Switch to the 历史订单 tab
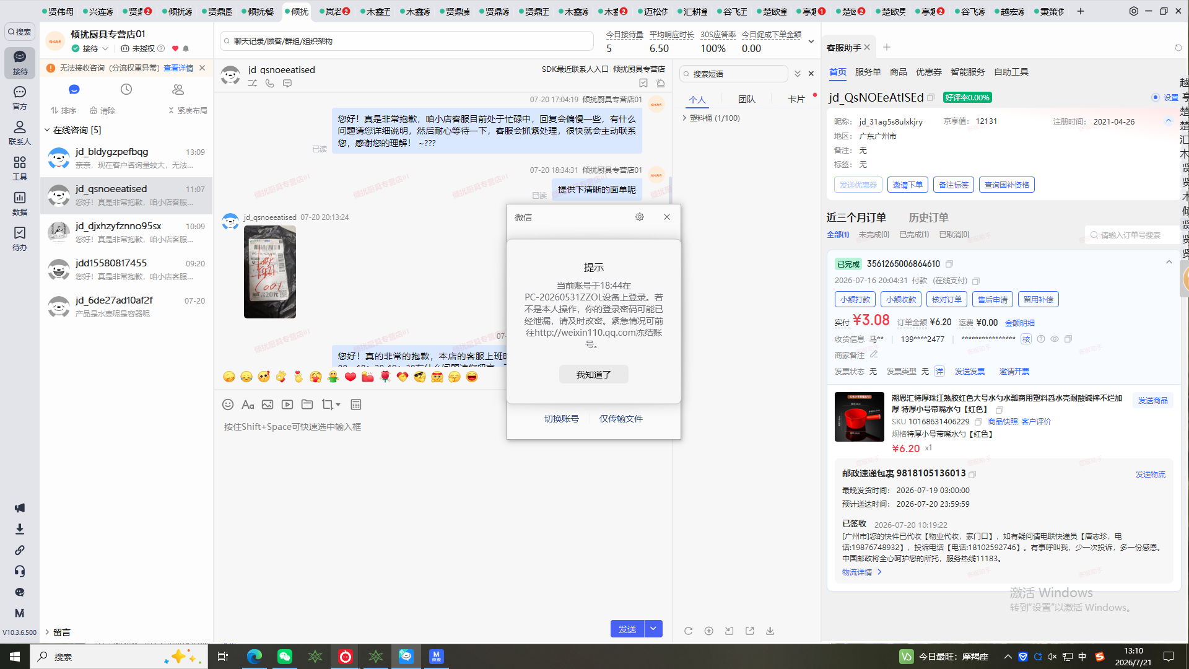Viewport: 1189px width, 669px height. (x=928, y=217)
